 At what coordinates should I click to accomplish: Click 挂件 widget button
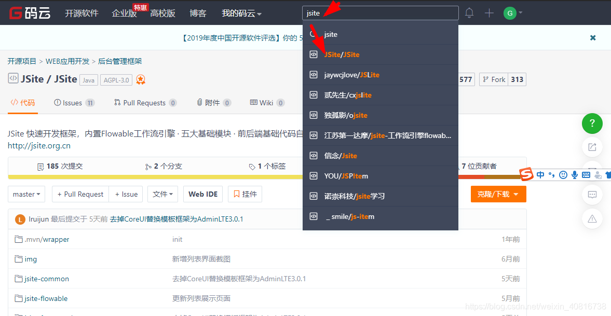245,194
